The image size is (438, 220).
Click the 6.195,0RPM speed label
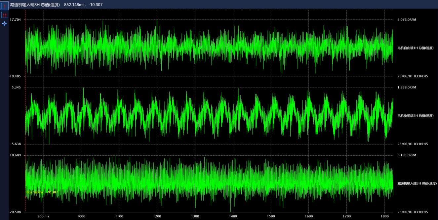[x=407, y=155]
